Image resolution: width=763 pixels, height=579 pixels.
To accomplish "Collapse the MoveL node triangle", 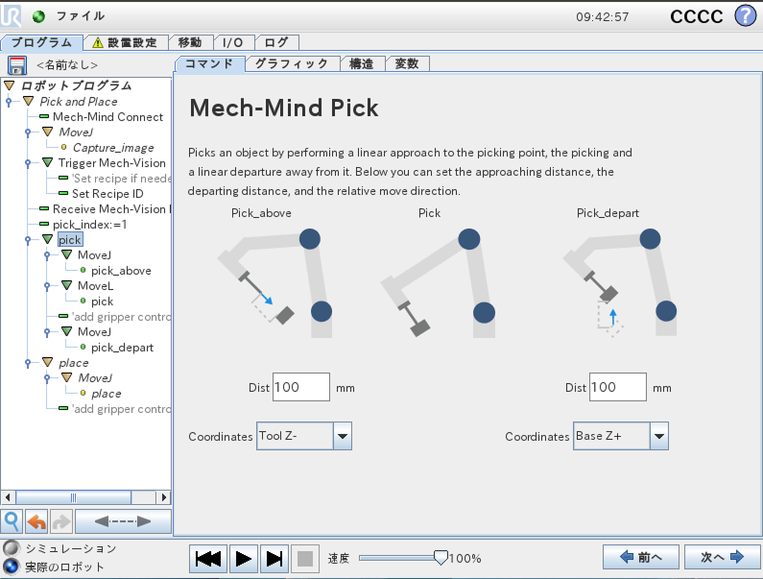I will pos(66,285).
